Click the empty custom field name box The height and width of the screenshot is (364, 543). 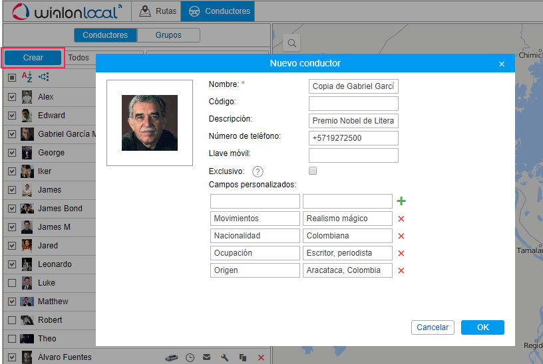255,201
